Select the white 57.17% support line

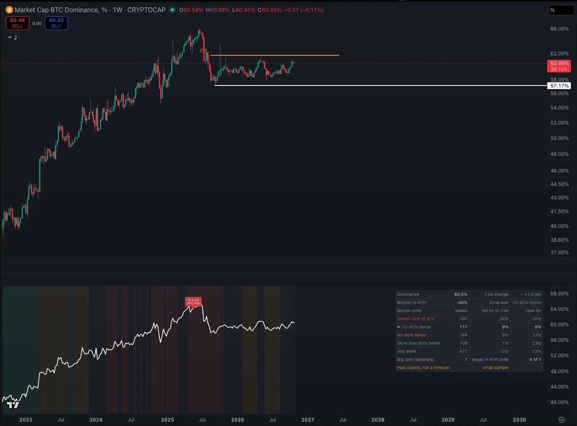[380, 85]
